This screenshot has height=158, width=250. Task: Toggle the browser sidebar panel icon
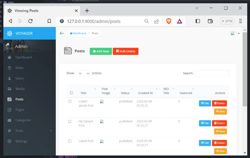[198, 21]
